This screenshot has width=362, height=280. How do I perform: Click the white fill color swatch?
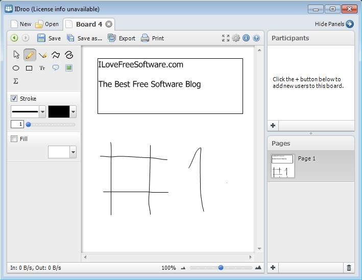59,152
